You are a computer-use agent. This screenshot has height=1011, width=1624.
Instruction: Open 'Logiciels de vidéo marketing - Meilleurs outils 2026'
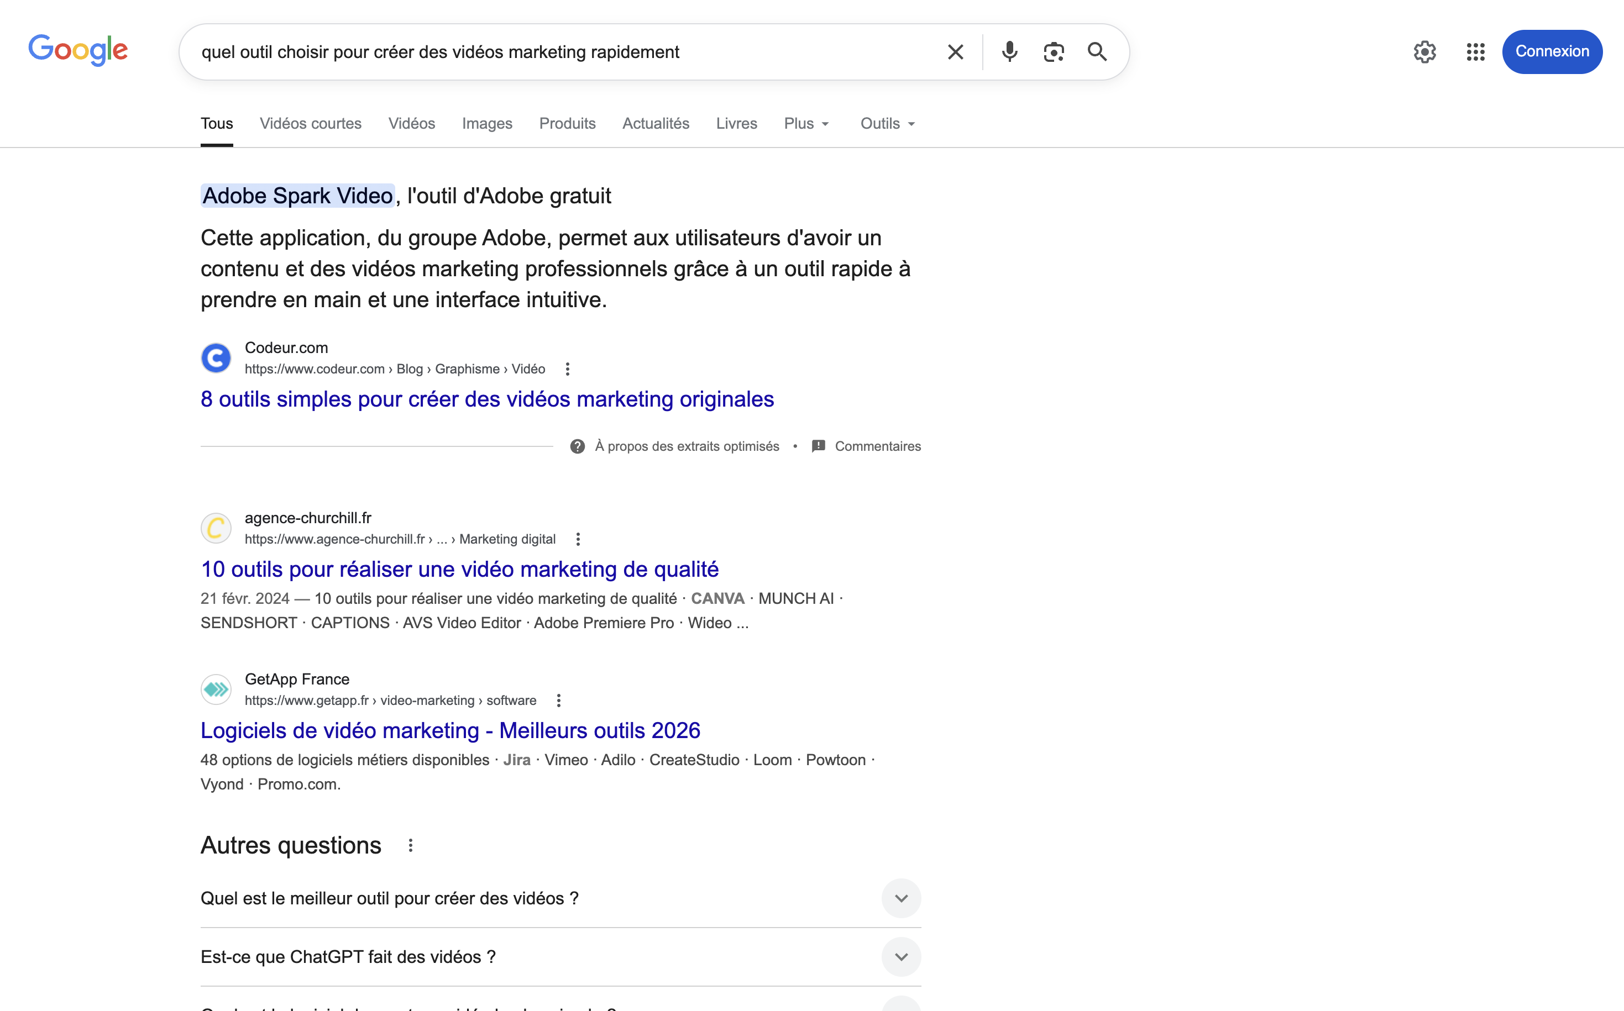[x=450, y=730]
